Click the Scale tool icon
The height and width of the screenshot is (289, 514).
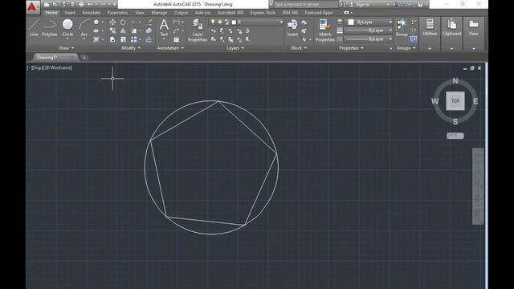click(123, 39)
